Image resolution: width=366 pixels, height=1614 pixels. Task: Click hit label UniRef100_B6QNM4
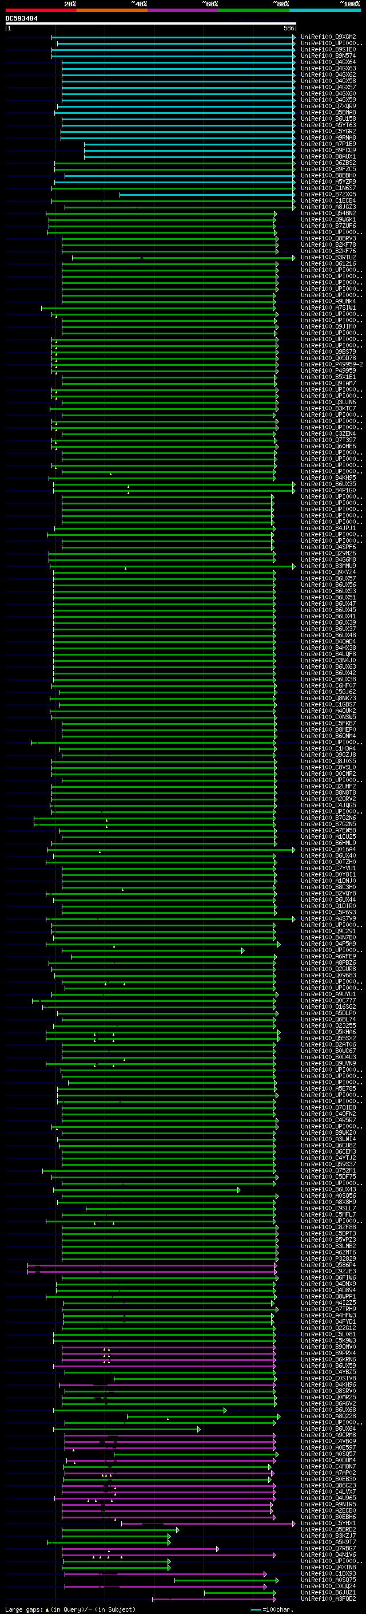(328, 736)
